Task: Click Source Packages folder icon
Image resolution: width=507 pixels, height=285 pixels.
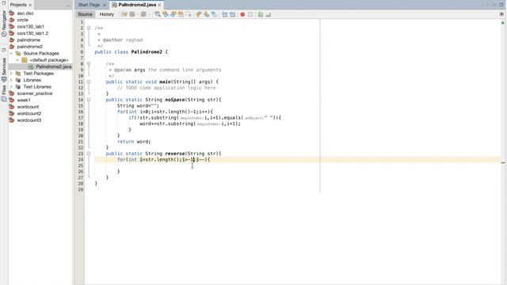Action: point(18,53)
